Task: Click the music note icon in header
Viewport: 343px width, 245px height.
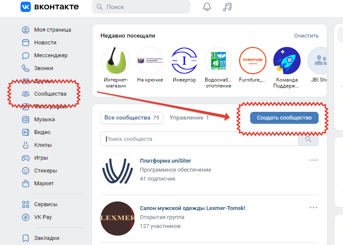Action: [x=228, y=7]
